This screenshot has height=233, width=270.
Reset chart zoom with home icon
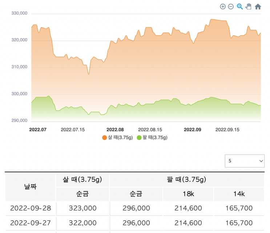258,7
